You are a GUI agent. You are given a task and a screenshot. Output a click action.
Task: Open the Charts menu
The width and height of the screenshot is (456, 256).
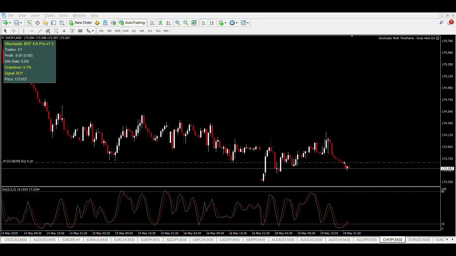49,16
